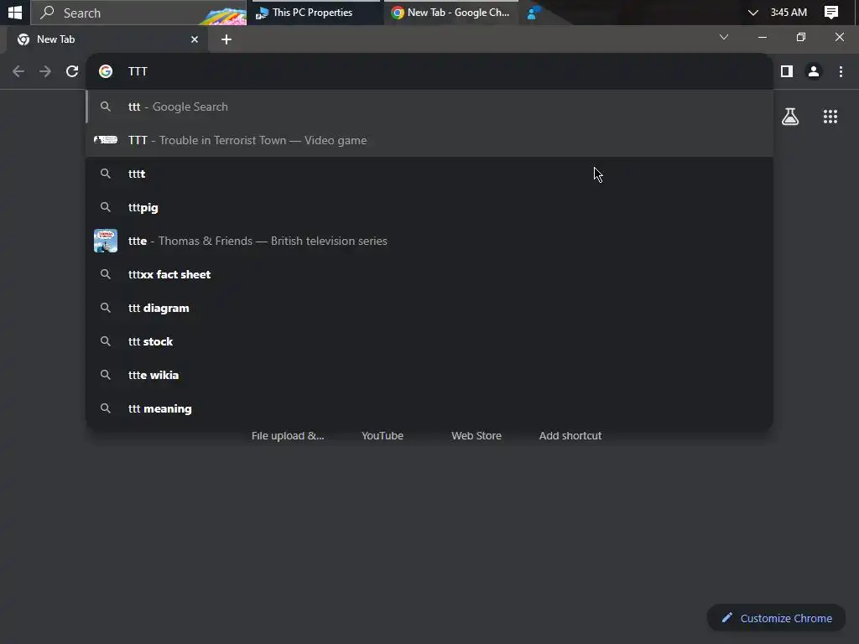Open the Chrome profile avatar icon

tap(814, 71)
